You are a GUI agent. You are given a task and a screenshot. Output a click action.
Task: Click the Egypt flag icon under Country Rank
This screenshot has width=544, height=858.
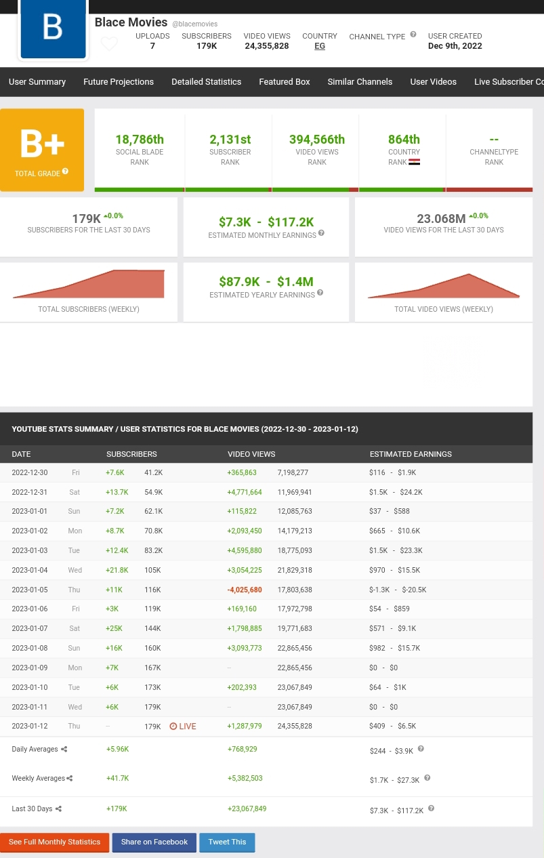(x=415, y=162)
